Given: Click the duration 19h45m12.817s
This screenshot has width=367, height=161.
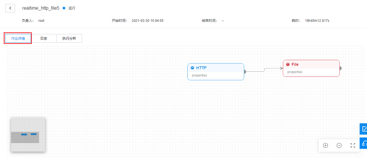Looking at the screenshot, I should 317,21.
